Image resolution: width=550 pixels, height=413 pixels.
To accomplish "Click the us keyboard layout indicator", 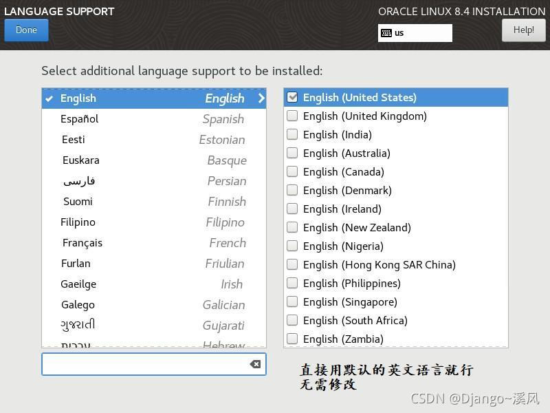I will [x=415, y=33].
